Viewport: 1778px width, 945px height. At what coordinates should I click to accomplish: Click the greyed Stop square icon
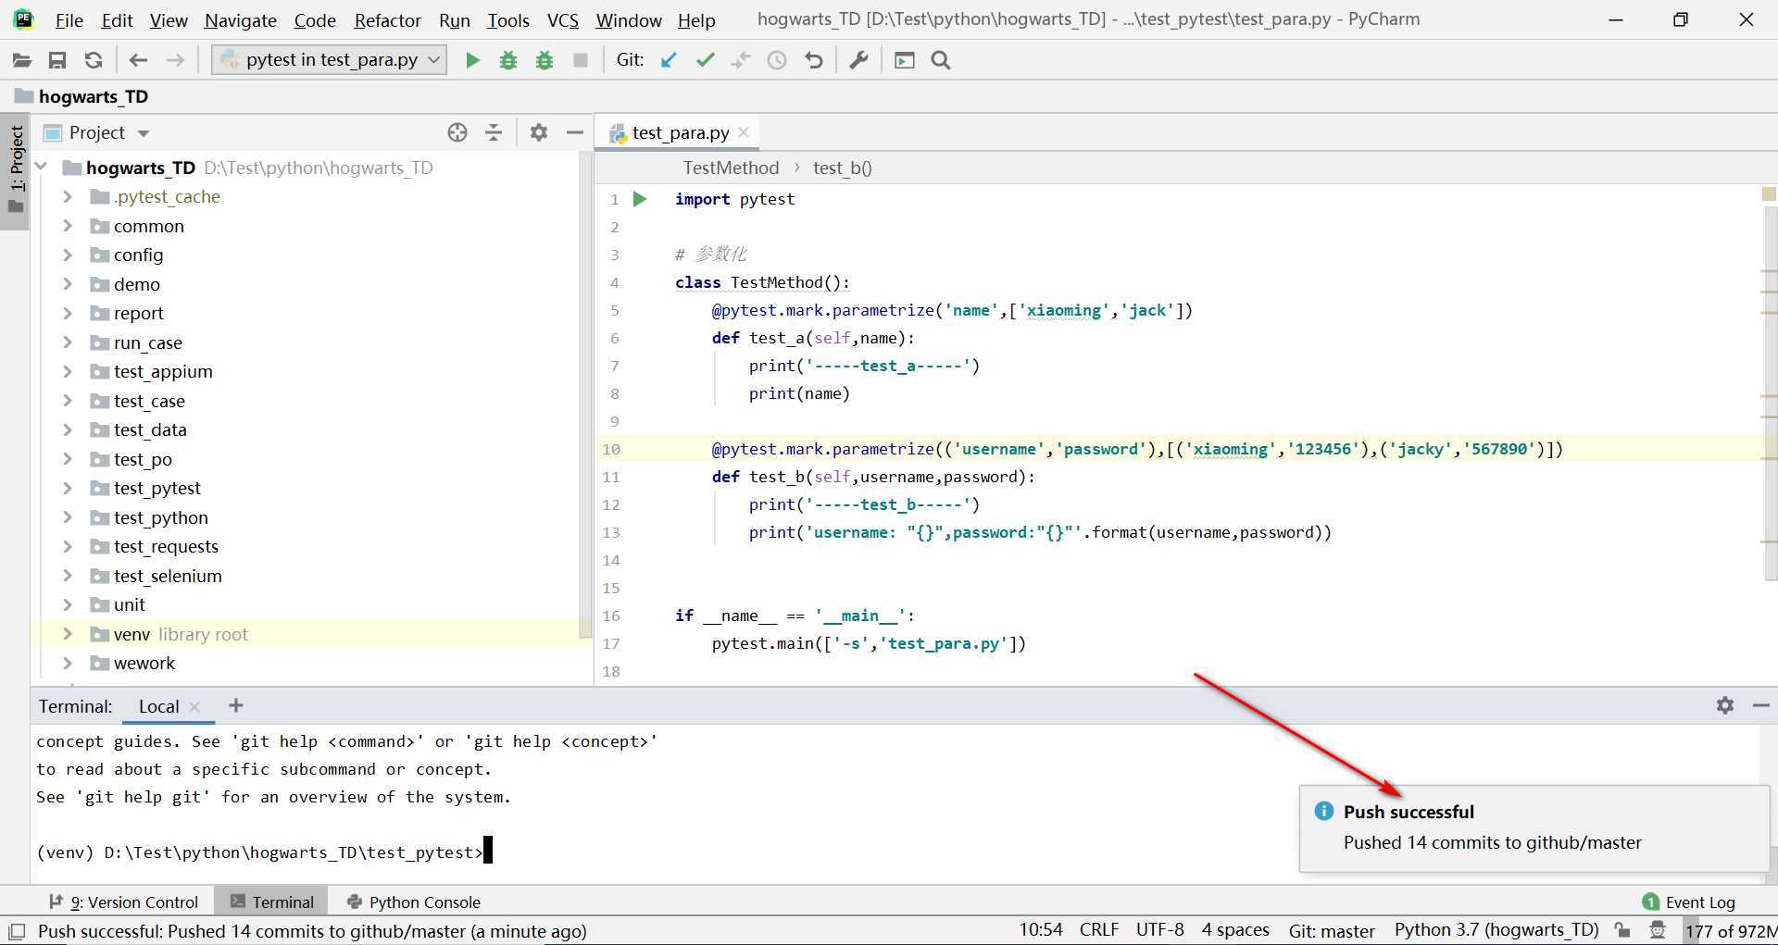click(x=581, y=60)
